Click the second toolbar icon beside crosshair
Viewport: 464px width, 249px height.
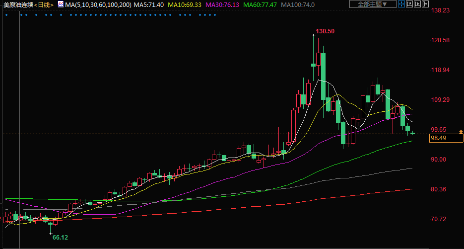click(x=409, y=4)
